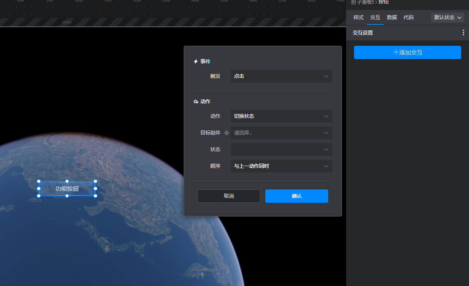Expand the 目标组件 target component dropdown

click(281, 133)
